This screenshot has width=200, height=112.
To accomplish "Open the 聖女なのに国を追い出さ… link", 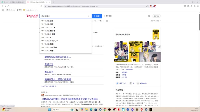I will click(57, 57).
